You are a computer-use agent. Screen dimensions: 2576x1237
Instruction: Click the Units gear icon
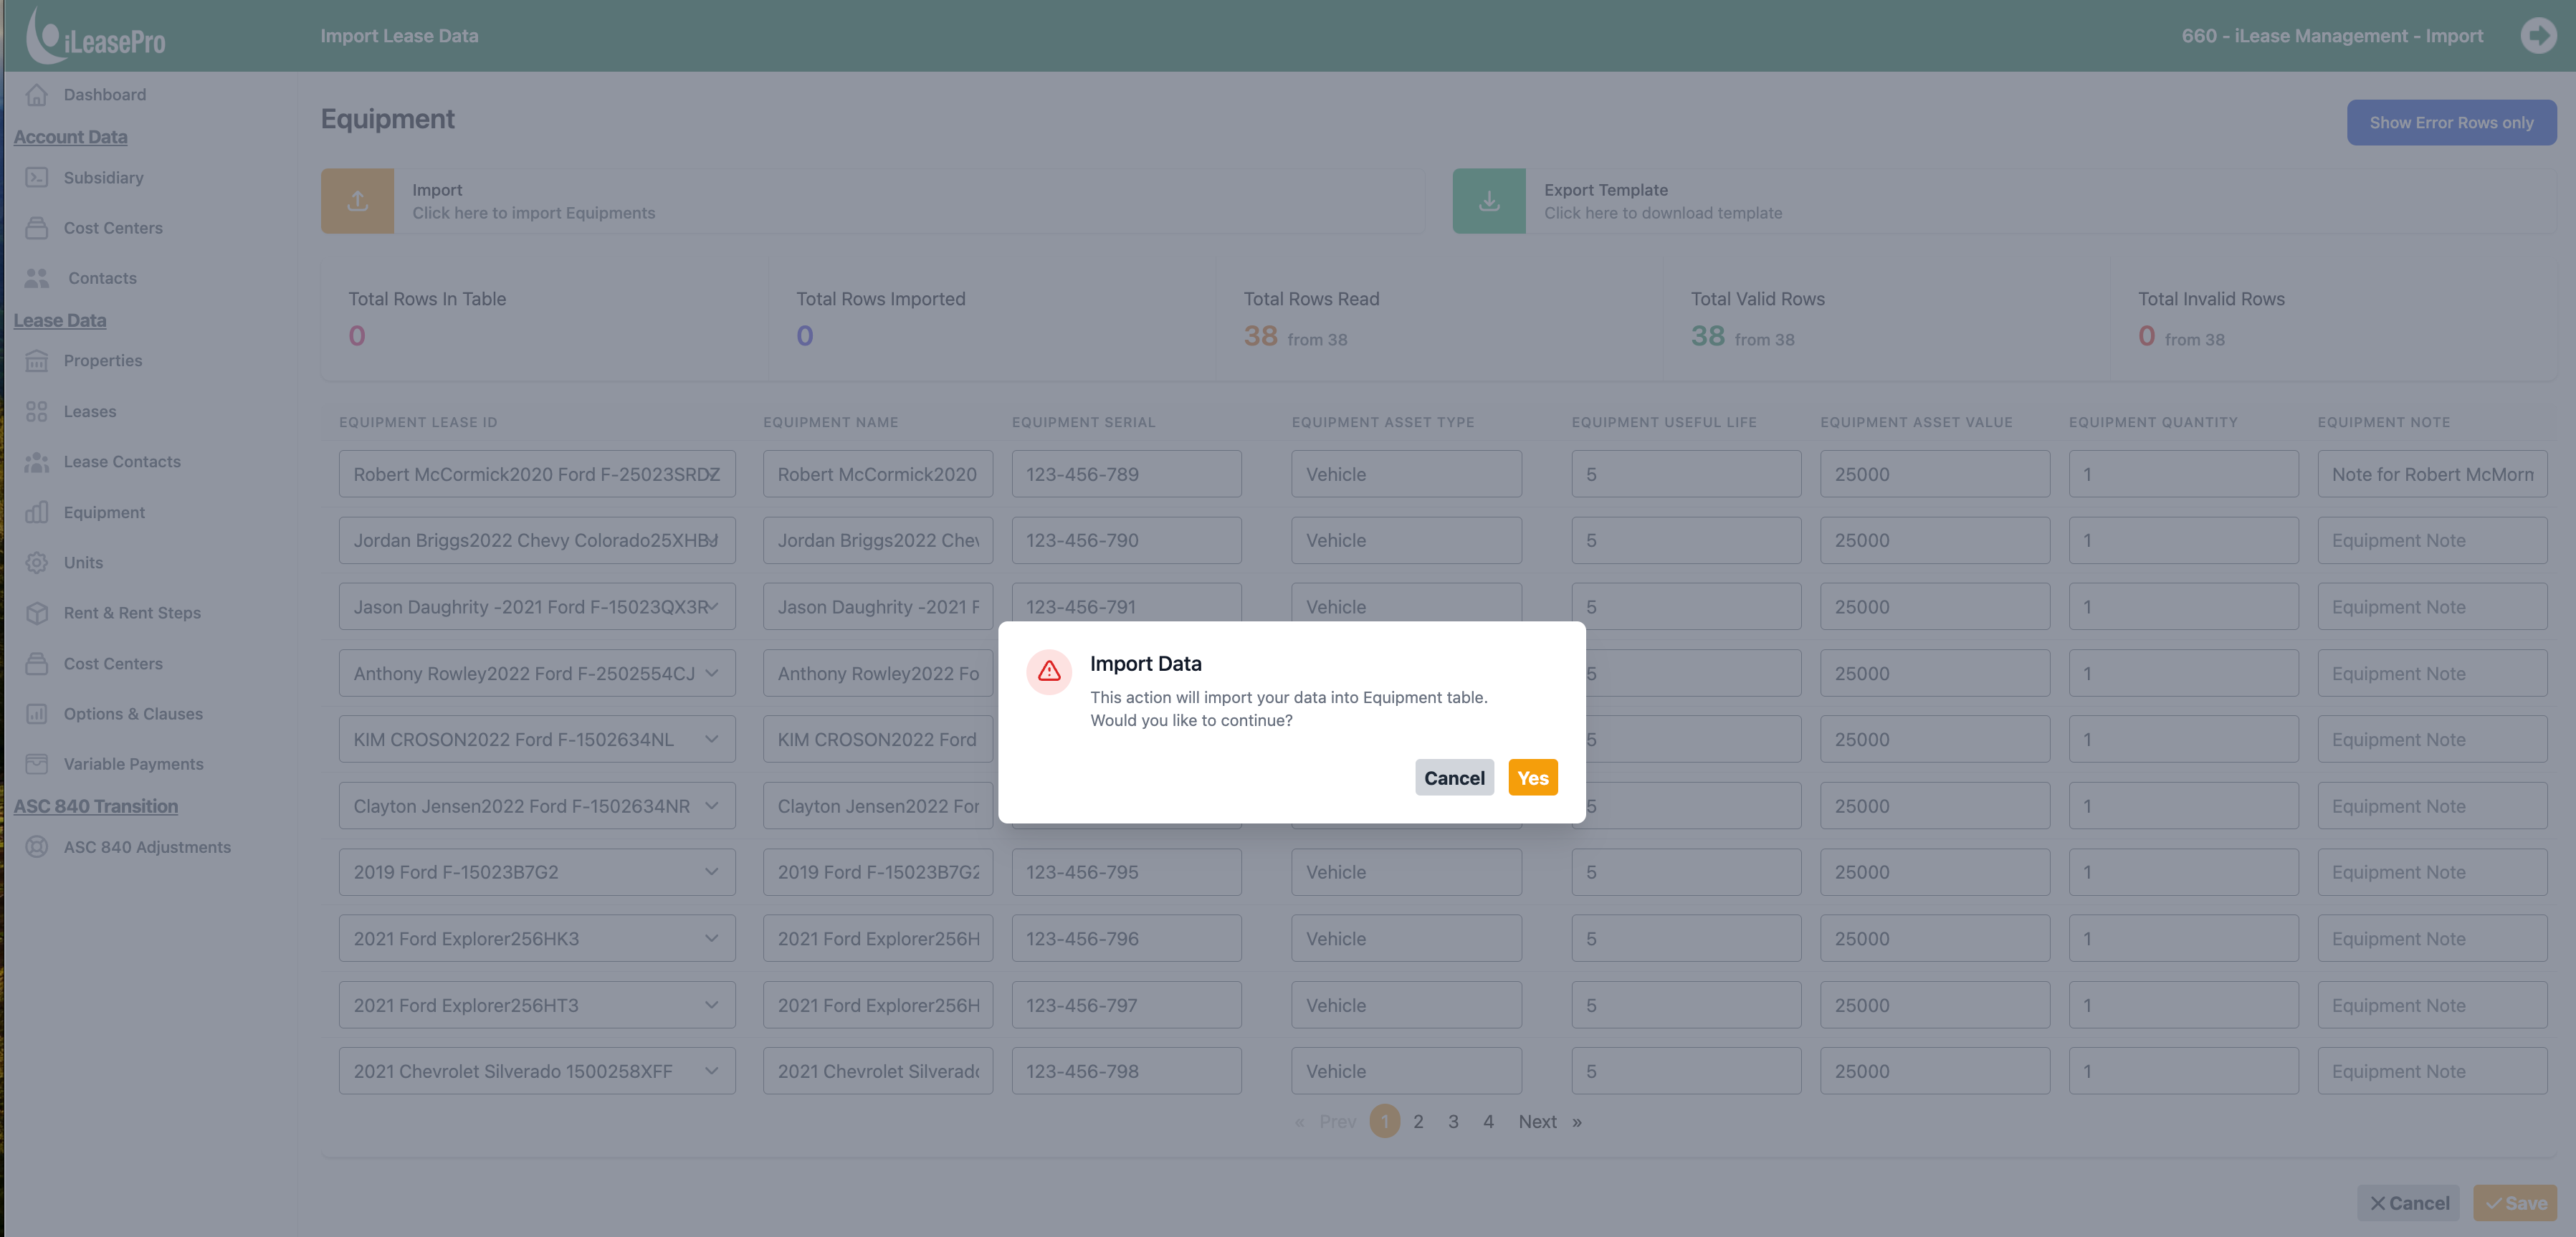(x=37, y=563)
